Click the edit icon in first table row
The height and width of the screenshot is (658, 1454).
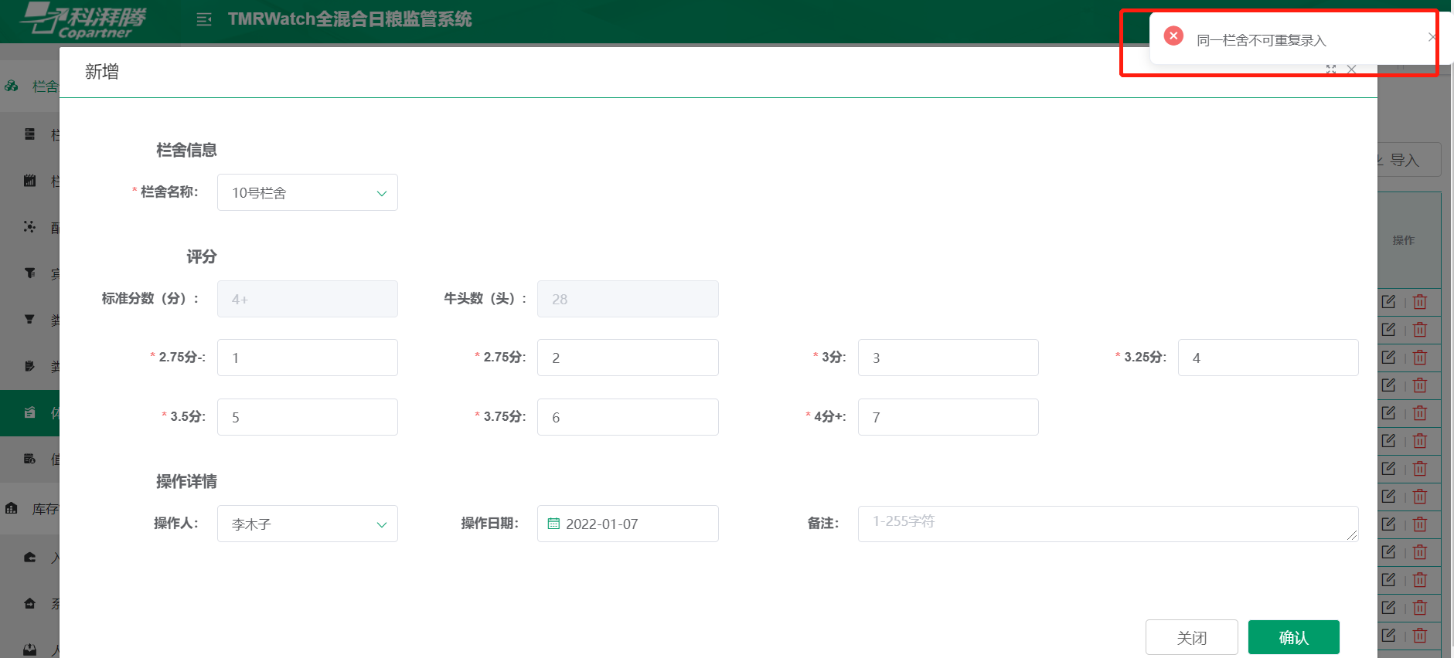[x=1388, y=302]
